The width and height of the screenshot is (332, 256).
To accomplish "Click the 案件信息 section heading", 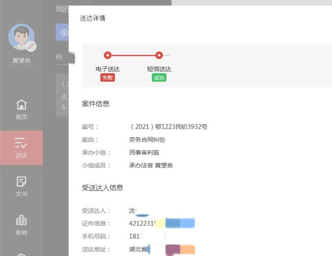I will [x=96, y=104].
